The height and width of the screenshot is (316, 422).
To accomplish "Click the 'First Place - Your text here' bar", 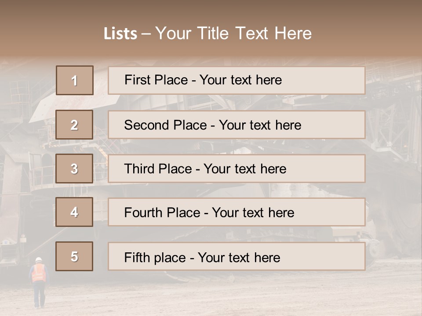I will [x=236, y=80].
